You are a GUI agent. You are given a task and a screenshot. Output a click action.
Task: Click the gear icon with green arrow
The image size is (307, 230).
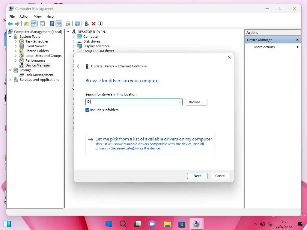point(68,24)
